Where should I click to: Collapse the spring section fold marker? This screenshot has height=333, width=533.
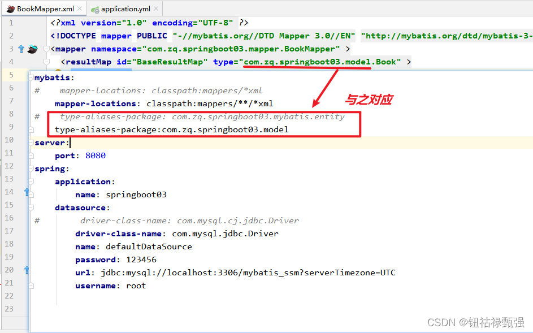(30, 168)
